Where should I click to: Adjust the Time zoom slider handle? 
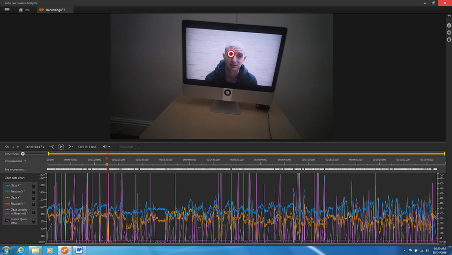[x=23, y=154]
